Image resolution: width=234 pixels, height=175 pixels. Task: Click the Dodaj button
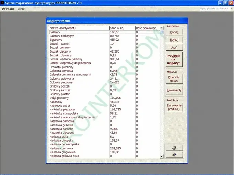pyautogui.click(x=174, y=32)
